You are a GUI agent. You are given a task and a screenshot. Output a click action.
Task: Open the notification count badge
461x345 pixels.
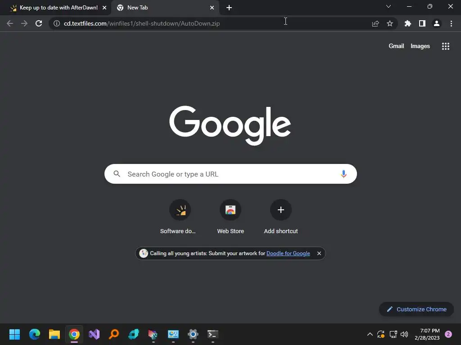tap(448, 334)
